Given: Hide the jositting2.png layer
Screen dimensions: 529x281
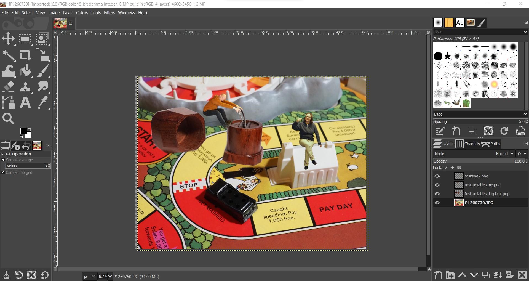Looking at the screenshot, I should 437,176.
